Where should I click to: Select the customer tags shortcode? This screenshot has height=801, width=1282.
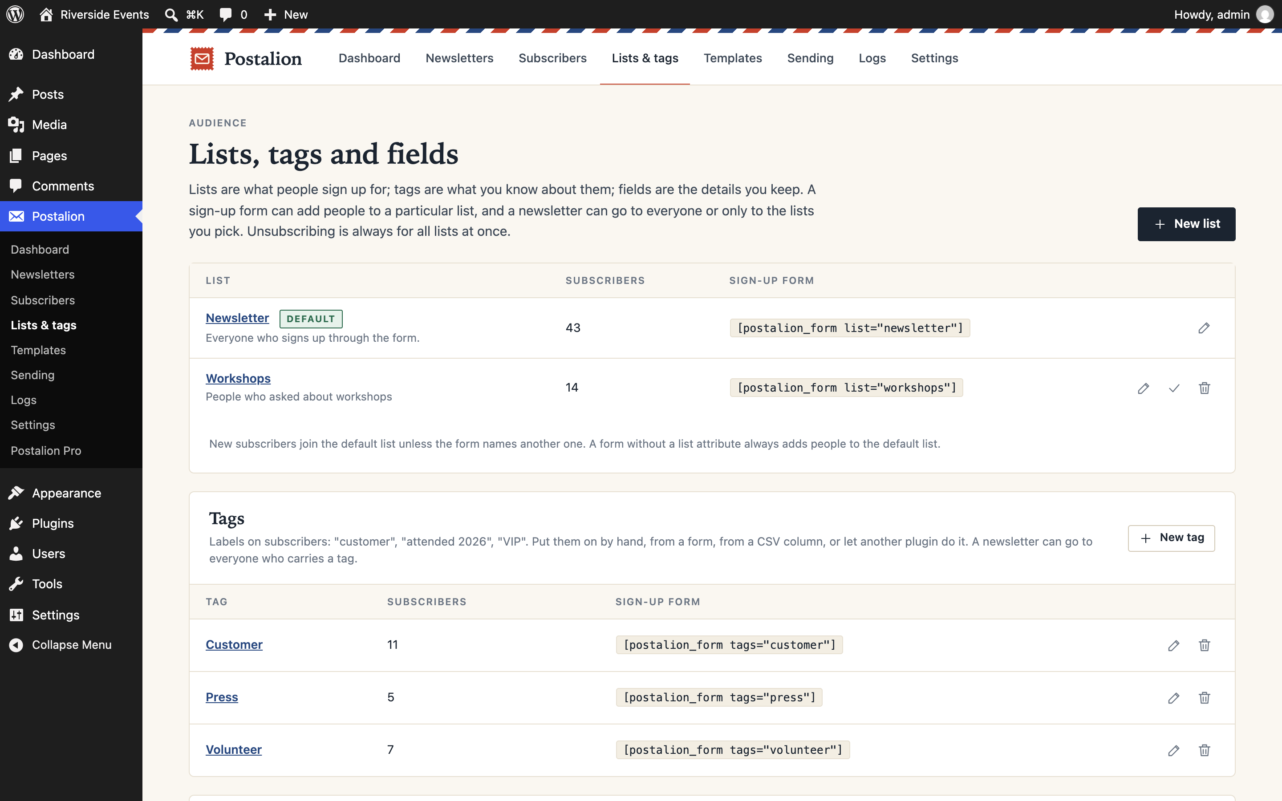pos(729,645)
